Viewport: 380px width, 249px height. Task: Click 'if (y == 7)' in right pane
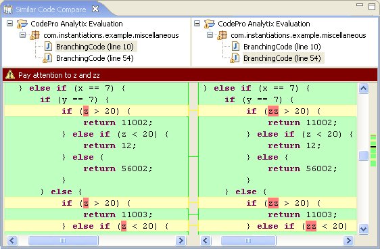[254, 99]
